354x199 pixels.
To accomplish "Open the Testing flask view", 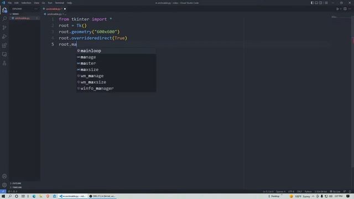I will [4, 63].
